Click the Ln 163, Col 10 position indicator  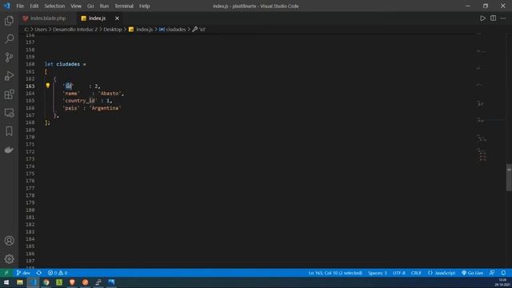(x=335, y=273)
